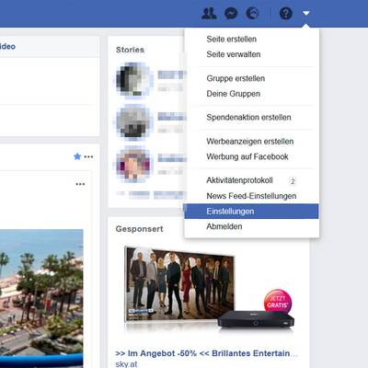Select Seite verwalten
368x368 pixels.
coord(234,54)
